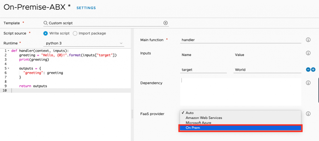Screen dimensions: 319x141
Task: Select the Write script radio option
Action: pos(45,33)
